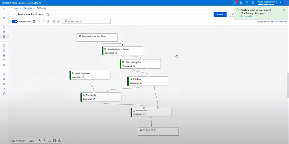Select the Linear Regression node

click(90, 75)
